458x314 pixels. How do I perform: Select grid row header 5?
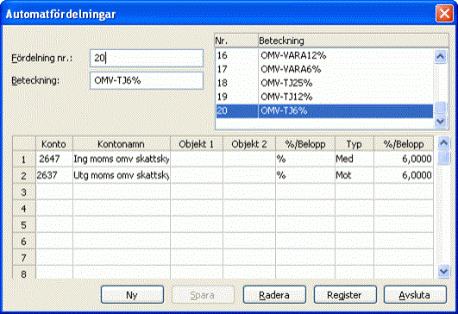tap(24, 224)
